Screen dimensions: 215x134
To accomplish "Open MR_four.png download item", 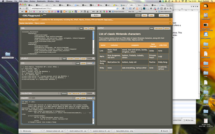I will click(x=29, y=131).
